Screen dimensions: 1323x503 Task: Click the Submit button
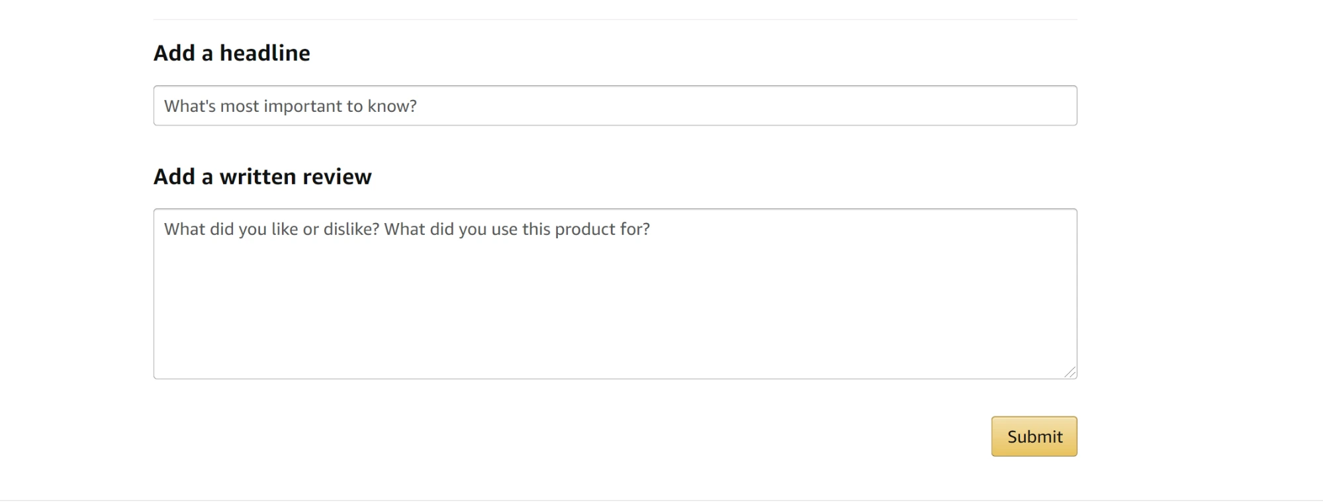click(1034, 436)
